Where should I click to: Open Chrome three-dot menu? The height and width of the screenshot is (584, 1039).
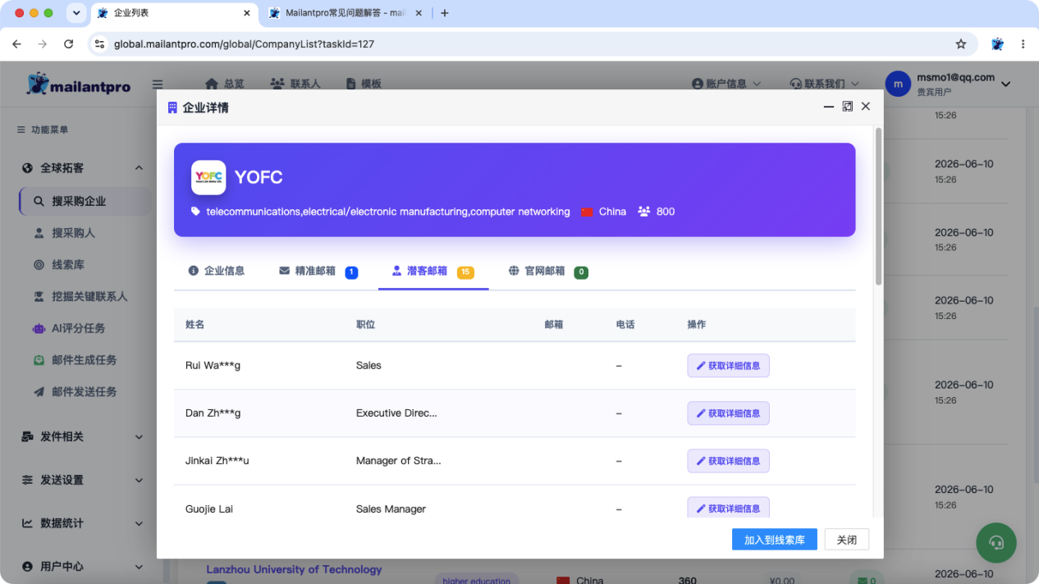(x=1023, y=43)
